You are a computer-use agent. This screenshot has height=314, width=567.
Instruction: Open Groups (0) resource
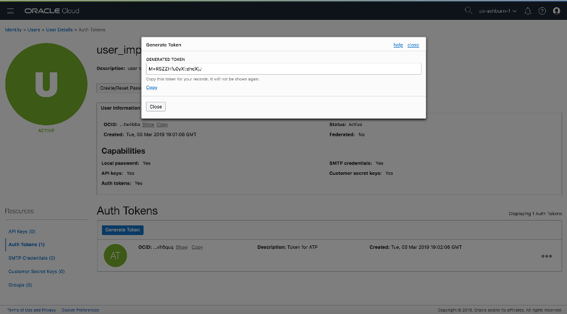(20, 284)
